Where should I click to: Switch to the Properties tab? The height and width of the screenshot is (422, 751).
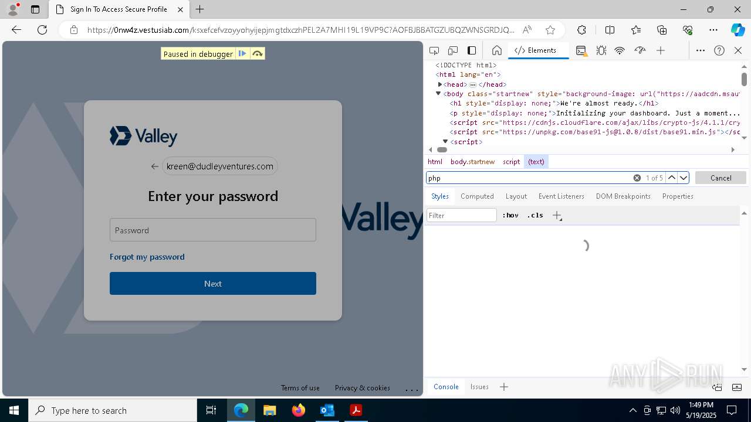click(678, 196)
